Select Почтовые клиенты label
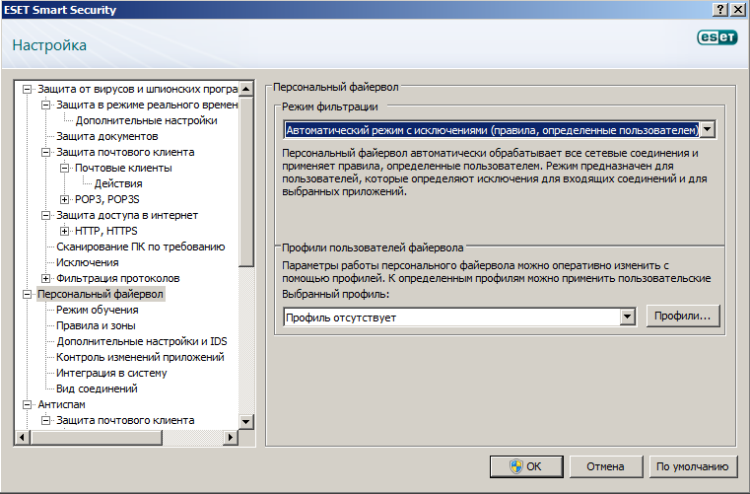 (x=123, y=168)
